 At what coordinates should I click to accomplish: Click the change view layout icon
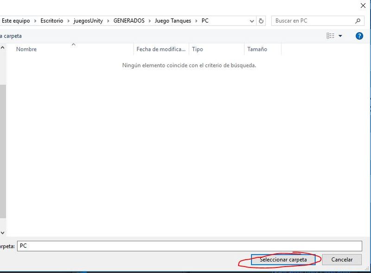[x=330, y=36]
